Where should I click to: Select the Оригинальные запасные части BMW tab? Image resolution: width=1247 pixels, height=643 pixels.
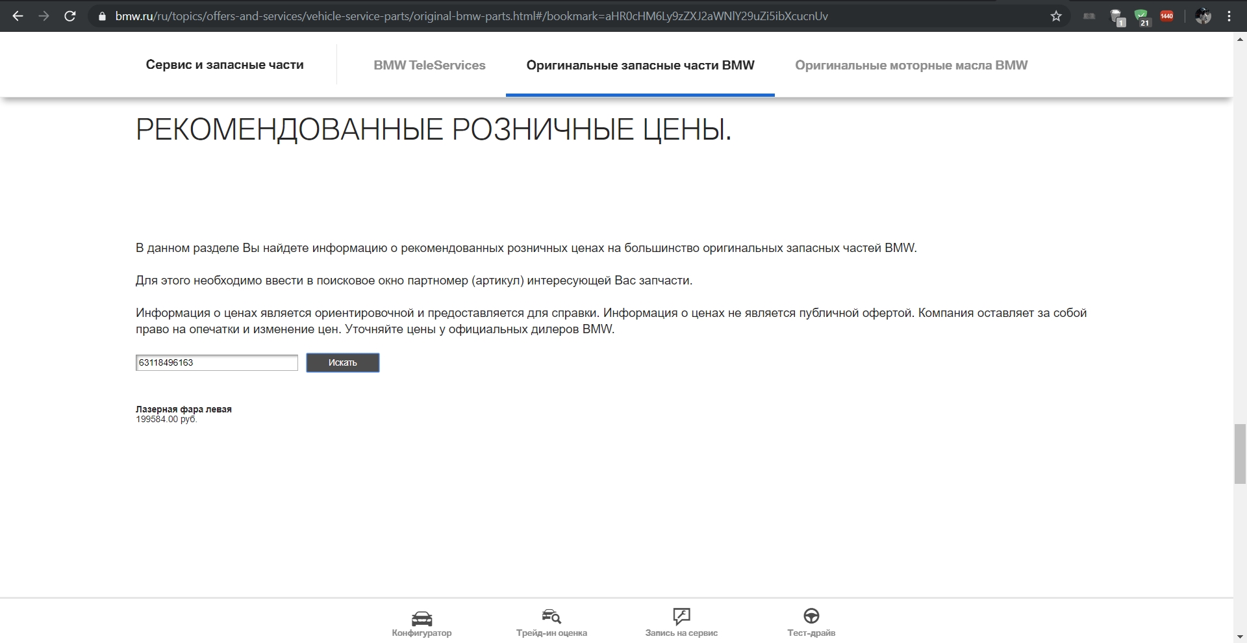[640, 65]
